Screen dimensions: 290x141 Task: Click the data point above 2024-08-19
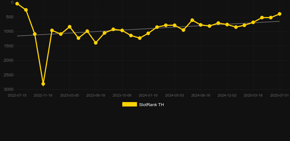[x=201, y=25]
